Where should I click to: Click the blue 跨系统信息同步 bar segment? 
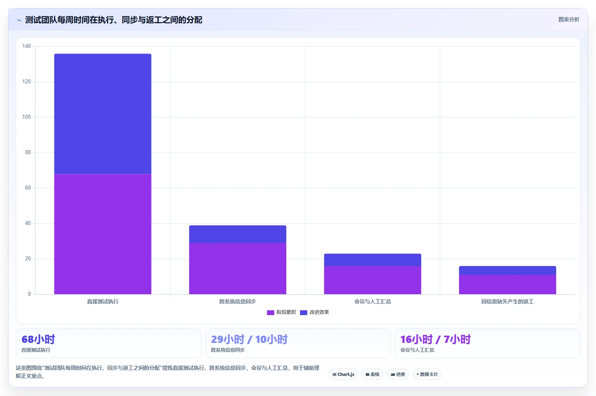pos(238,234)
